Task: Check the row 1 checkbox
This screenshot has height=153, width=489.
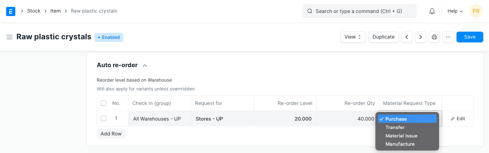Action: (x=104, y=118)
